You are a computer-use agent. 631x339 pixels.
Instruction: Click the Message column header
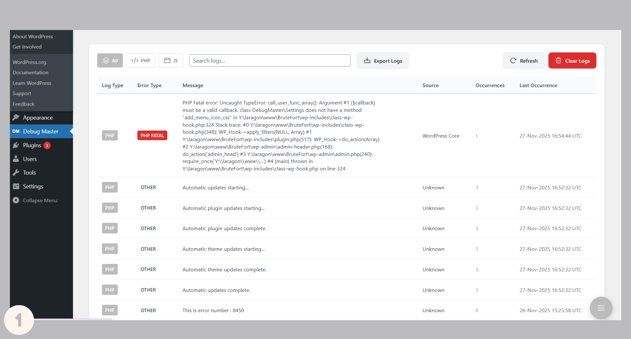tap(193, 85)
